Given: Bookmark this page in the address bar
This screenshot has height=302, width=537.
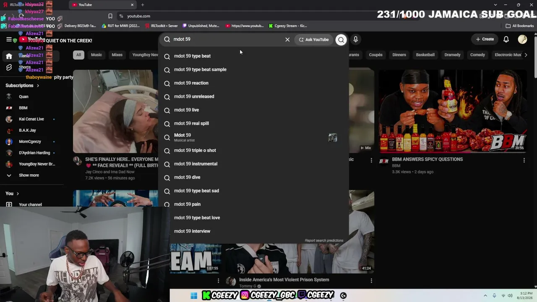Looking at the screenshot, I should click(x=110, y=16).
